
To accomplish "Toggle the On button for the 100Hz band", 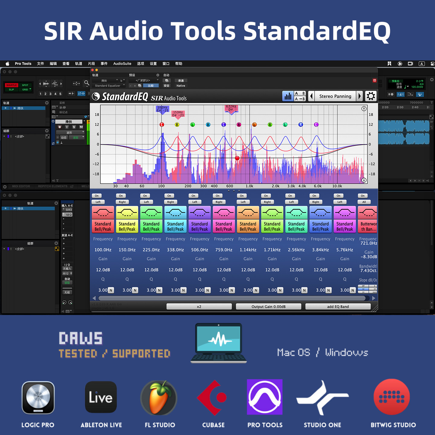I will point(97,196).
